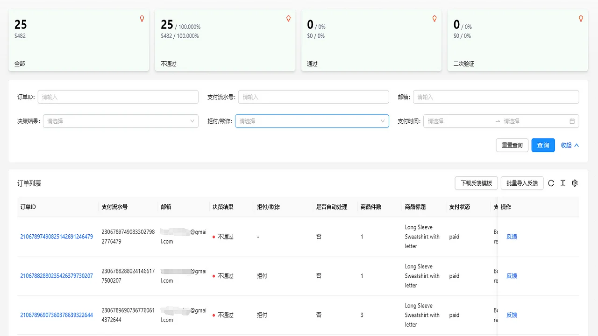
Task: Click the 下载反馈模板 button
Action: click(476, 183)
